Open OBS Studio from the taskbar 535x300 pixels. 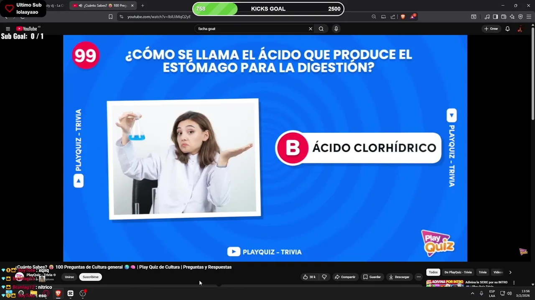click(x=83, y=293)
